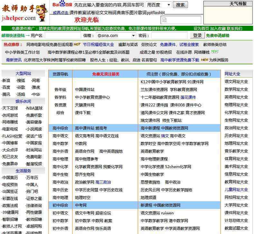The width and height of the screenshot is (254, 234).
Task: Open 中小学教育资源中心 link
Action: coord(92,97)
